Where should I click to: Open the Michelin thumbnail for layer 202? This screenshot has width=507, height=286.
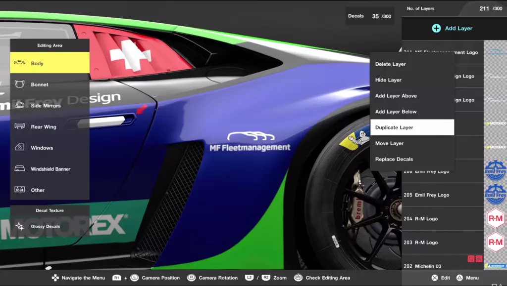(495, 266)
